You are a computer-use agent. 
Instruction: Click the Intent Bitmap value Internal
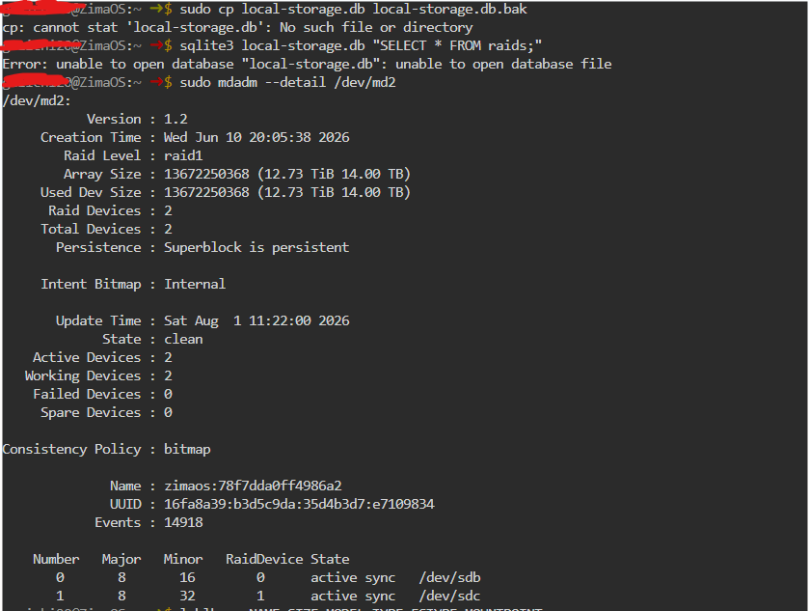point(195,284)
